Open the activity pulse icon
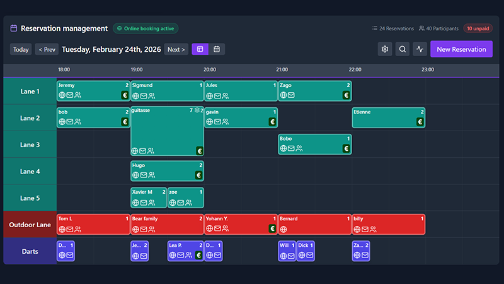Image resolution: width=504 pixels, height=284 pixels. pyautogui.click(x=420, y=49)
